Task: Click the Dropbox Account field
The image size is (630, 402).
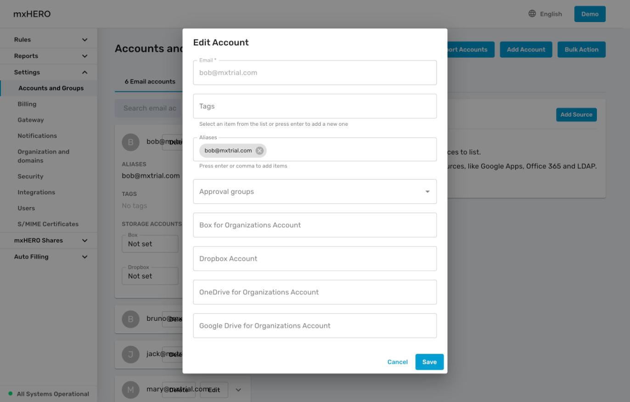Action: (x=315, y=258)
